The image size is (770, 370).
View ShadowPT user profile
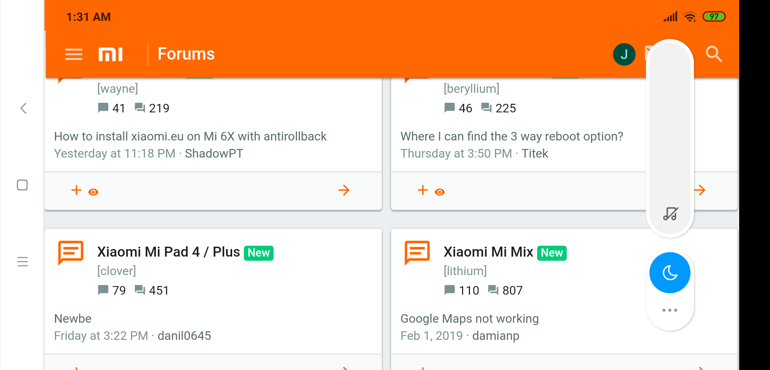click(x=214, y=153)
